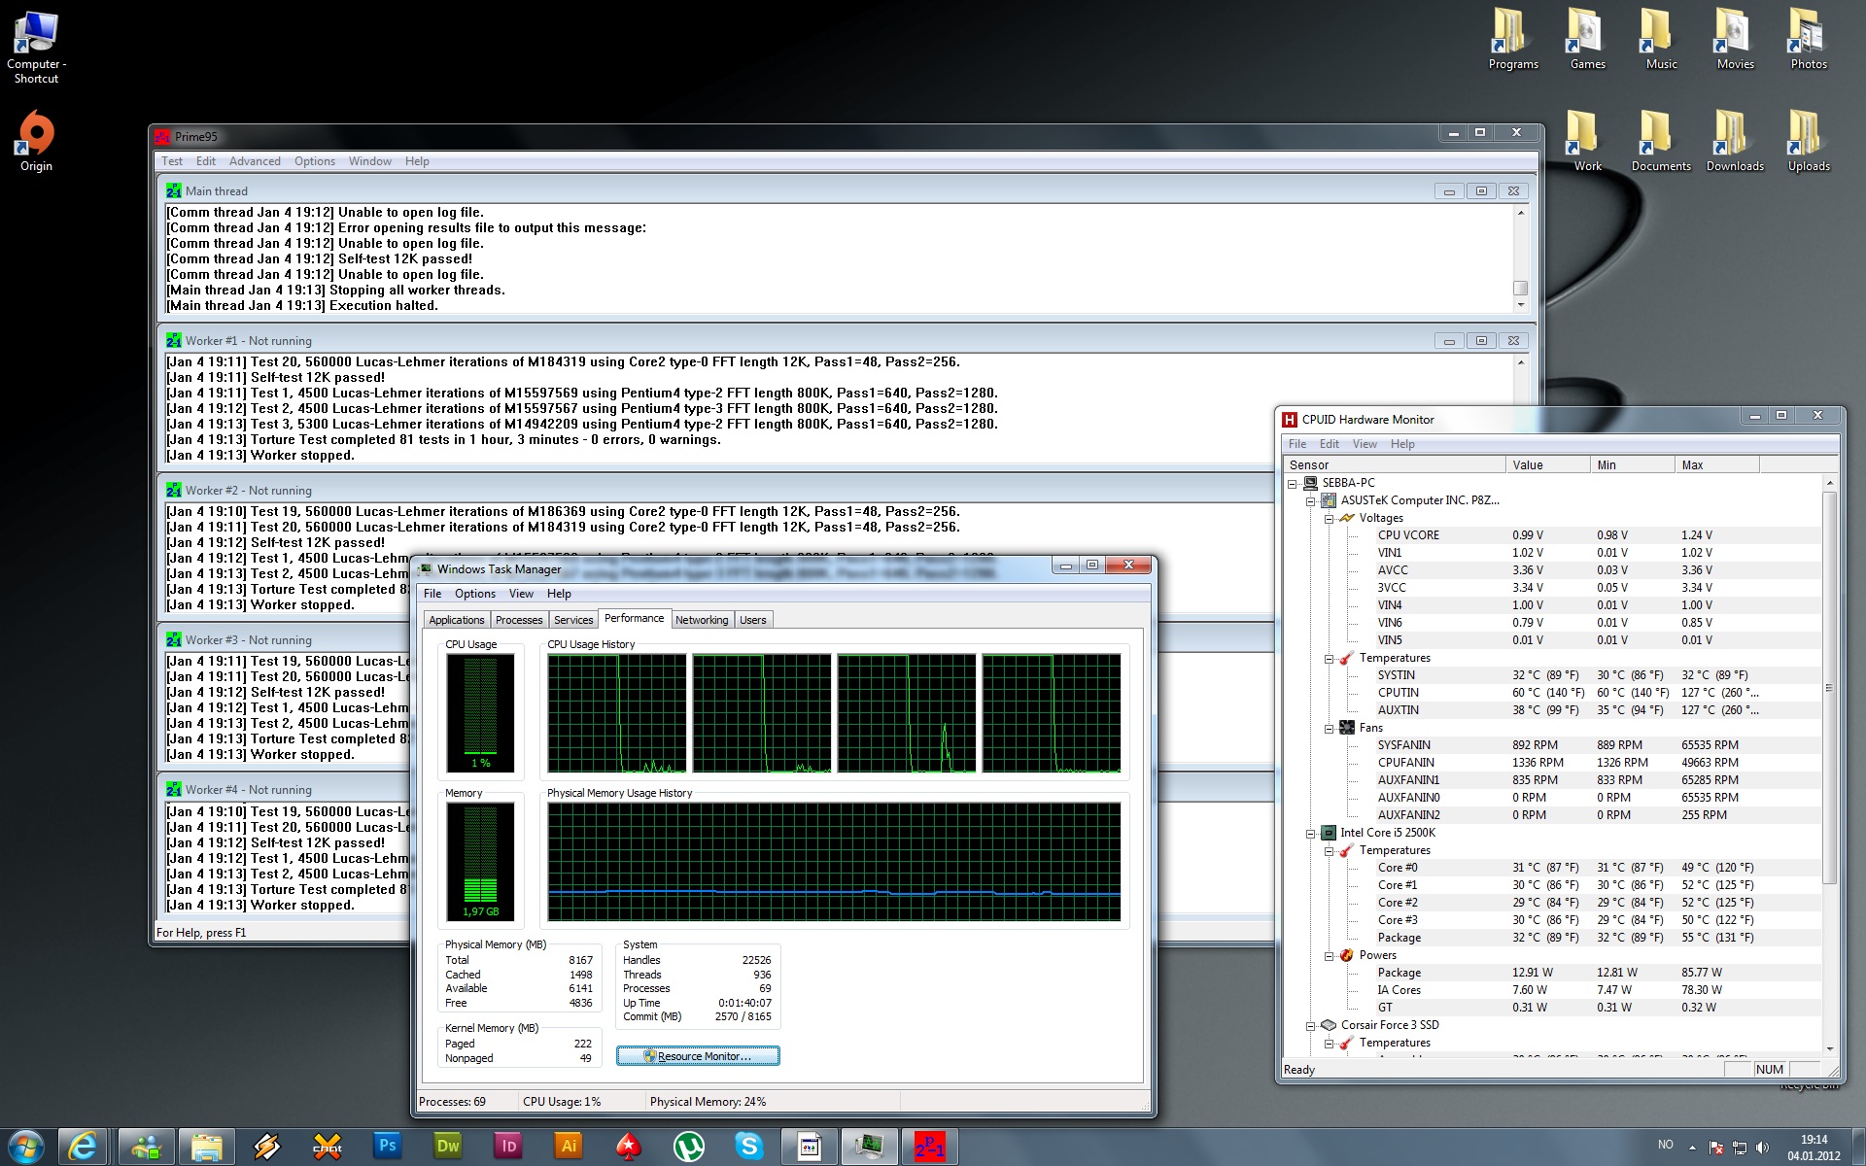Select the Games desktop folder
Viewport: 1866px width, 1166px height.
pos(1587,40)
